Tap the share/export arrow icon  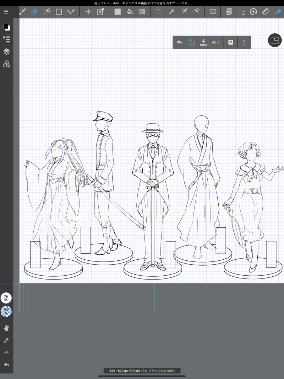pyautogui.click(x=231, y=42)
